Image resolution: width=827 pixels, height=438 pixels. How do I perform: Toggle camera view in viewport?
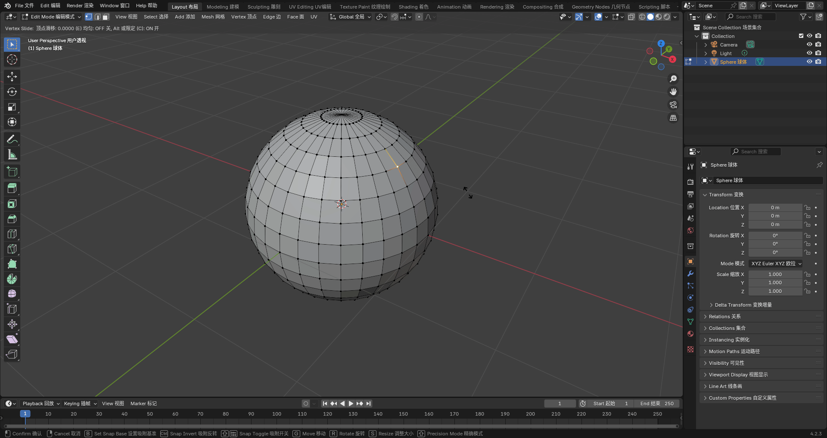[673, 105]
